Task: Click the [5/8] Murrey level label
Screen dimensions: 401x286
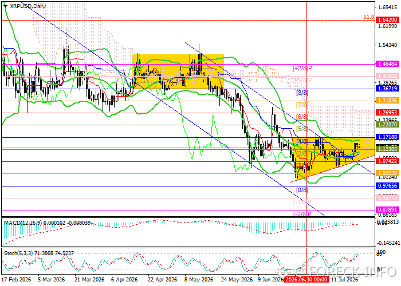Action: 302,129
